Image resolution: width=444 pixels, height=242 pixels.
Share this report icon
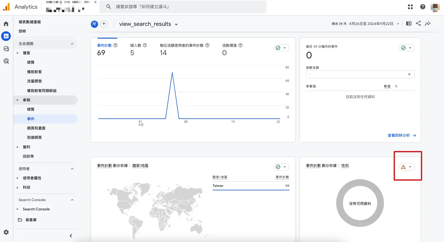(418, 24)
